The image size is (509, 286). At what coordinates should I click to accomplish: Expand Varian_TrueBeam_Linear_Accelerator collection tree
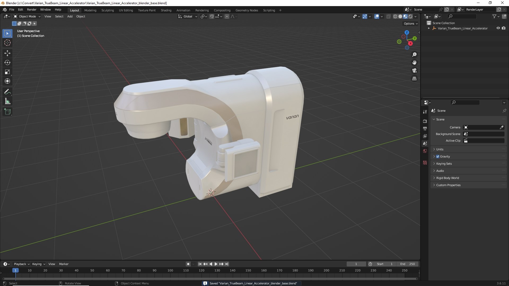pyautogui.click(x=429, y=28)
